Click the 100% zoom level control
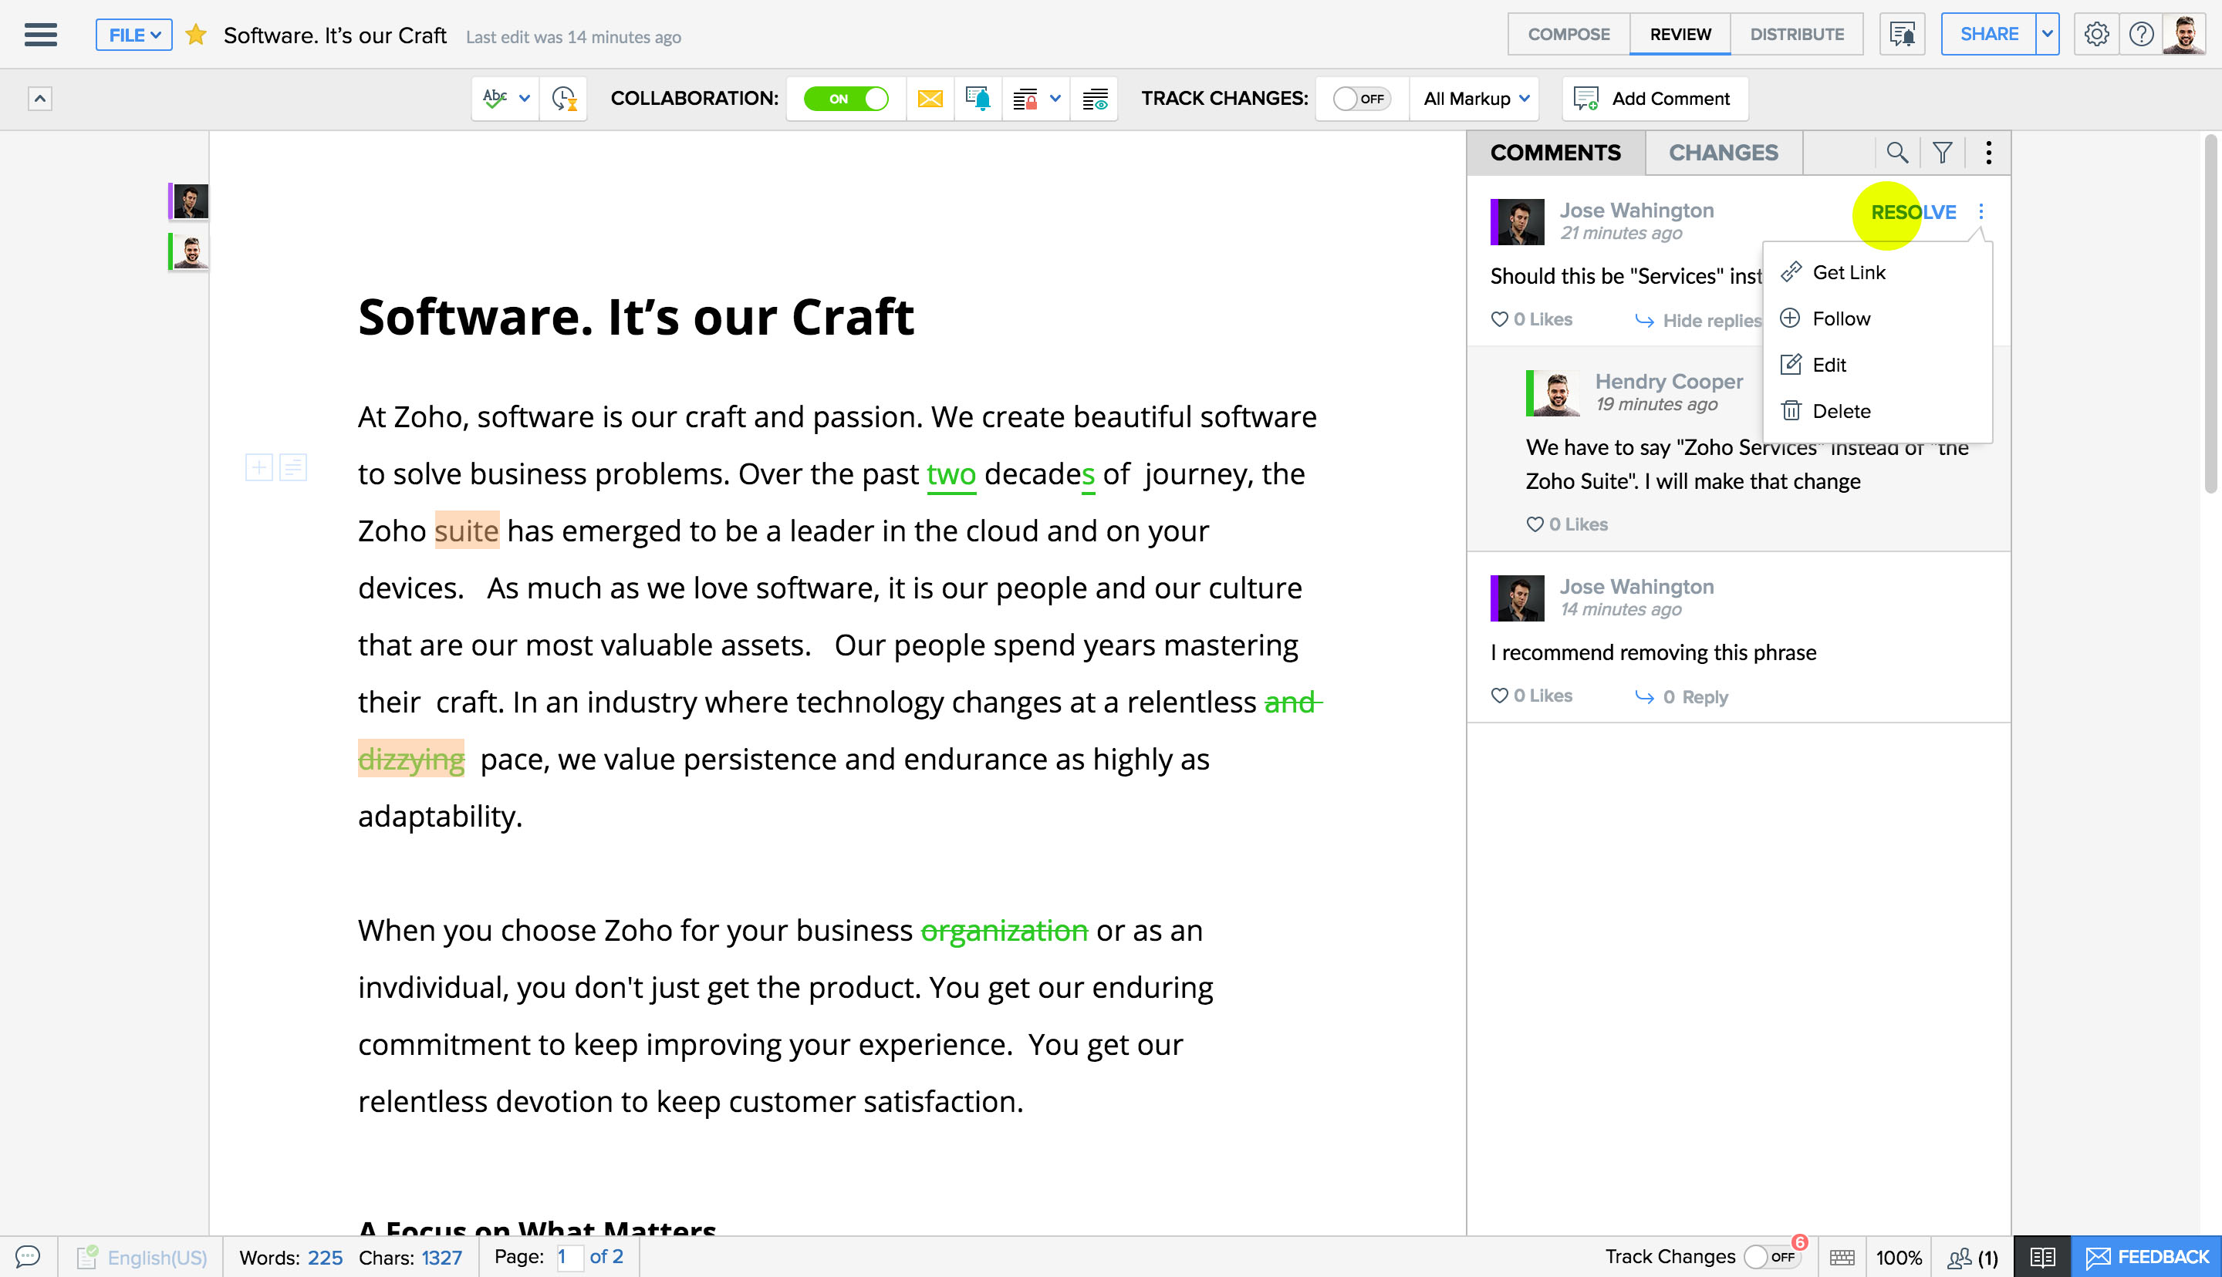 [1898, 1257]
